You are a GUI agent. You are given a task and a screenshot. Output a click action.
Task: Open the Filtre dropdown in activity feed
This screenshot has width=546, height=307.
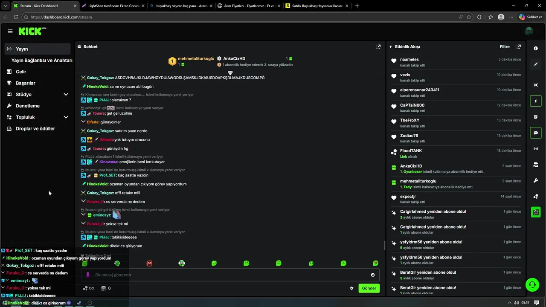pos(505,46)
